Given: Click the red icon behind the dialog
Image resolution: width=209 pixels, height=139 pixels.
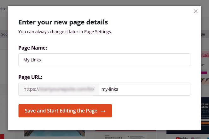Looking at the screenshot, I should click(x=2, y=136).
